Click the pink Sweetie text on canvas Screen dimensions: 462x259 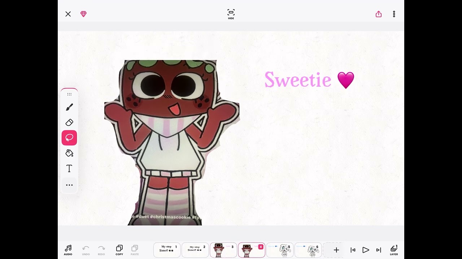298,79
